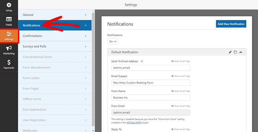Image resolution: width=258 pixels, height=132 pixels.
Task: Open Form Locker section
Action: pos(55,78)
